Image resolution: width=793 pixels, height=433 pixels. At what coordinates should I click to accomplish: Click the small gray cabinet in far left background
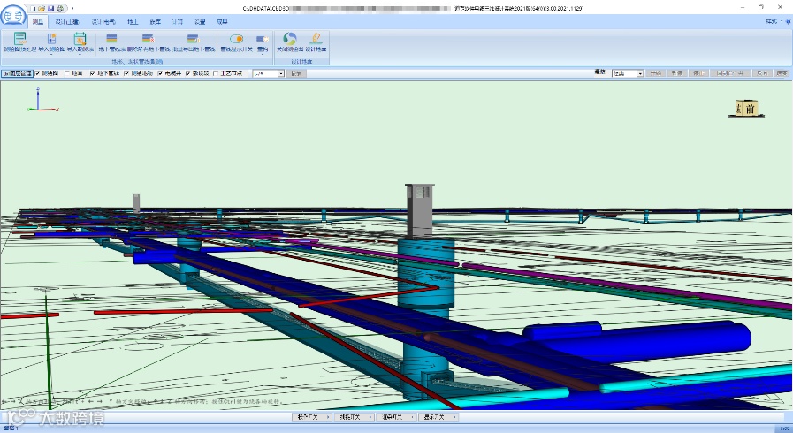[136, 202]
